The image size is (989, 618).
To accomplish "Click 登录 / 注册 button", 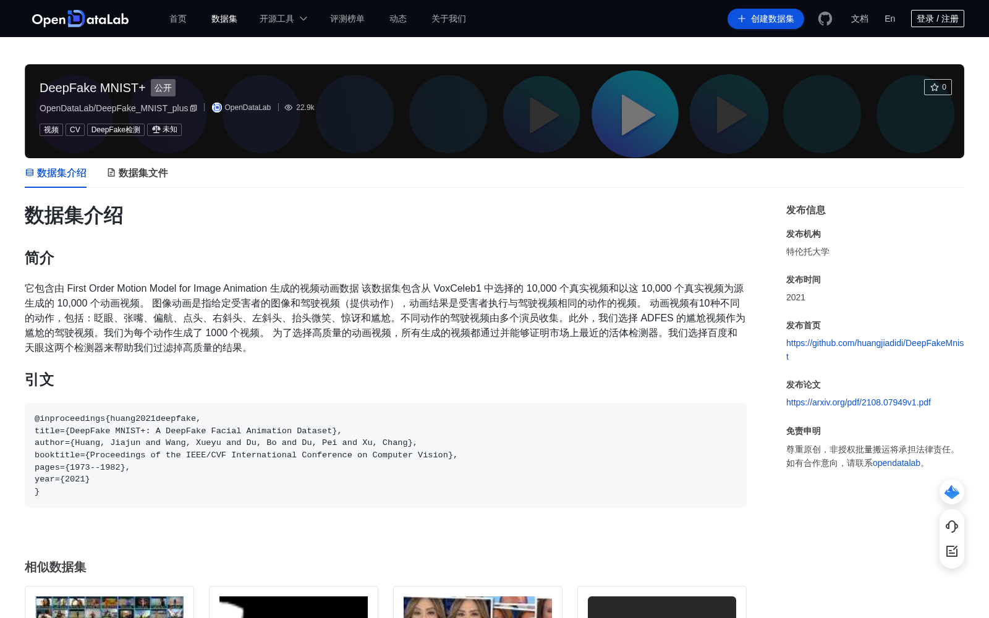I will coord(938,19).
